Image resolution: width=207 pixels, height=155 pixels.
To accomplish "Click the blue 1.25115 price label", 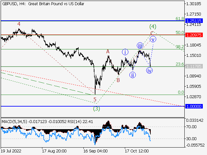I will 194,21.
